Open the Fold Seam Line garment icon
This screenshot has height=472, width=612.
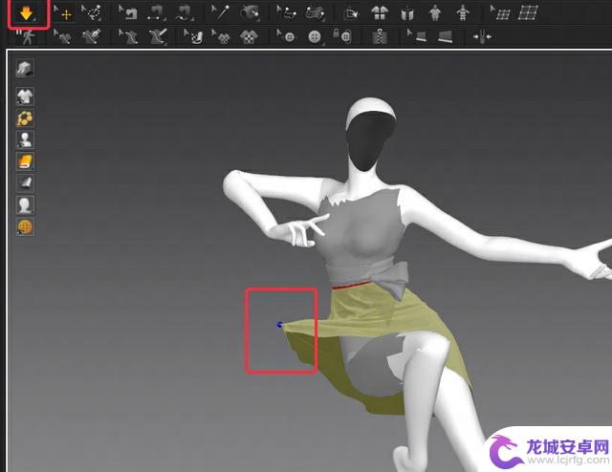pos(407,13)
